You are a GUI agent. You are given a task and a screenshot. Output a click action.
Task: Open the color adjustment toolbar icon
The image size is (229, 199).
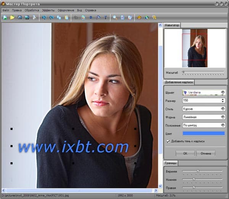(x=83, y=18)
